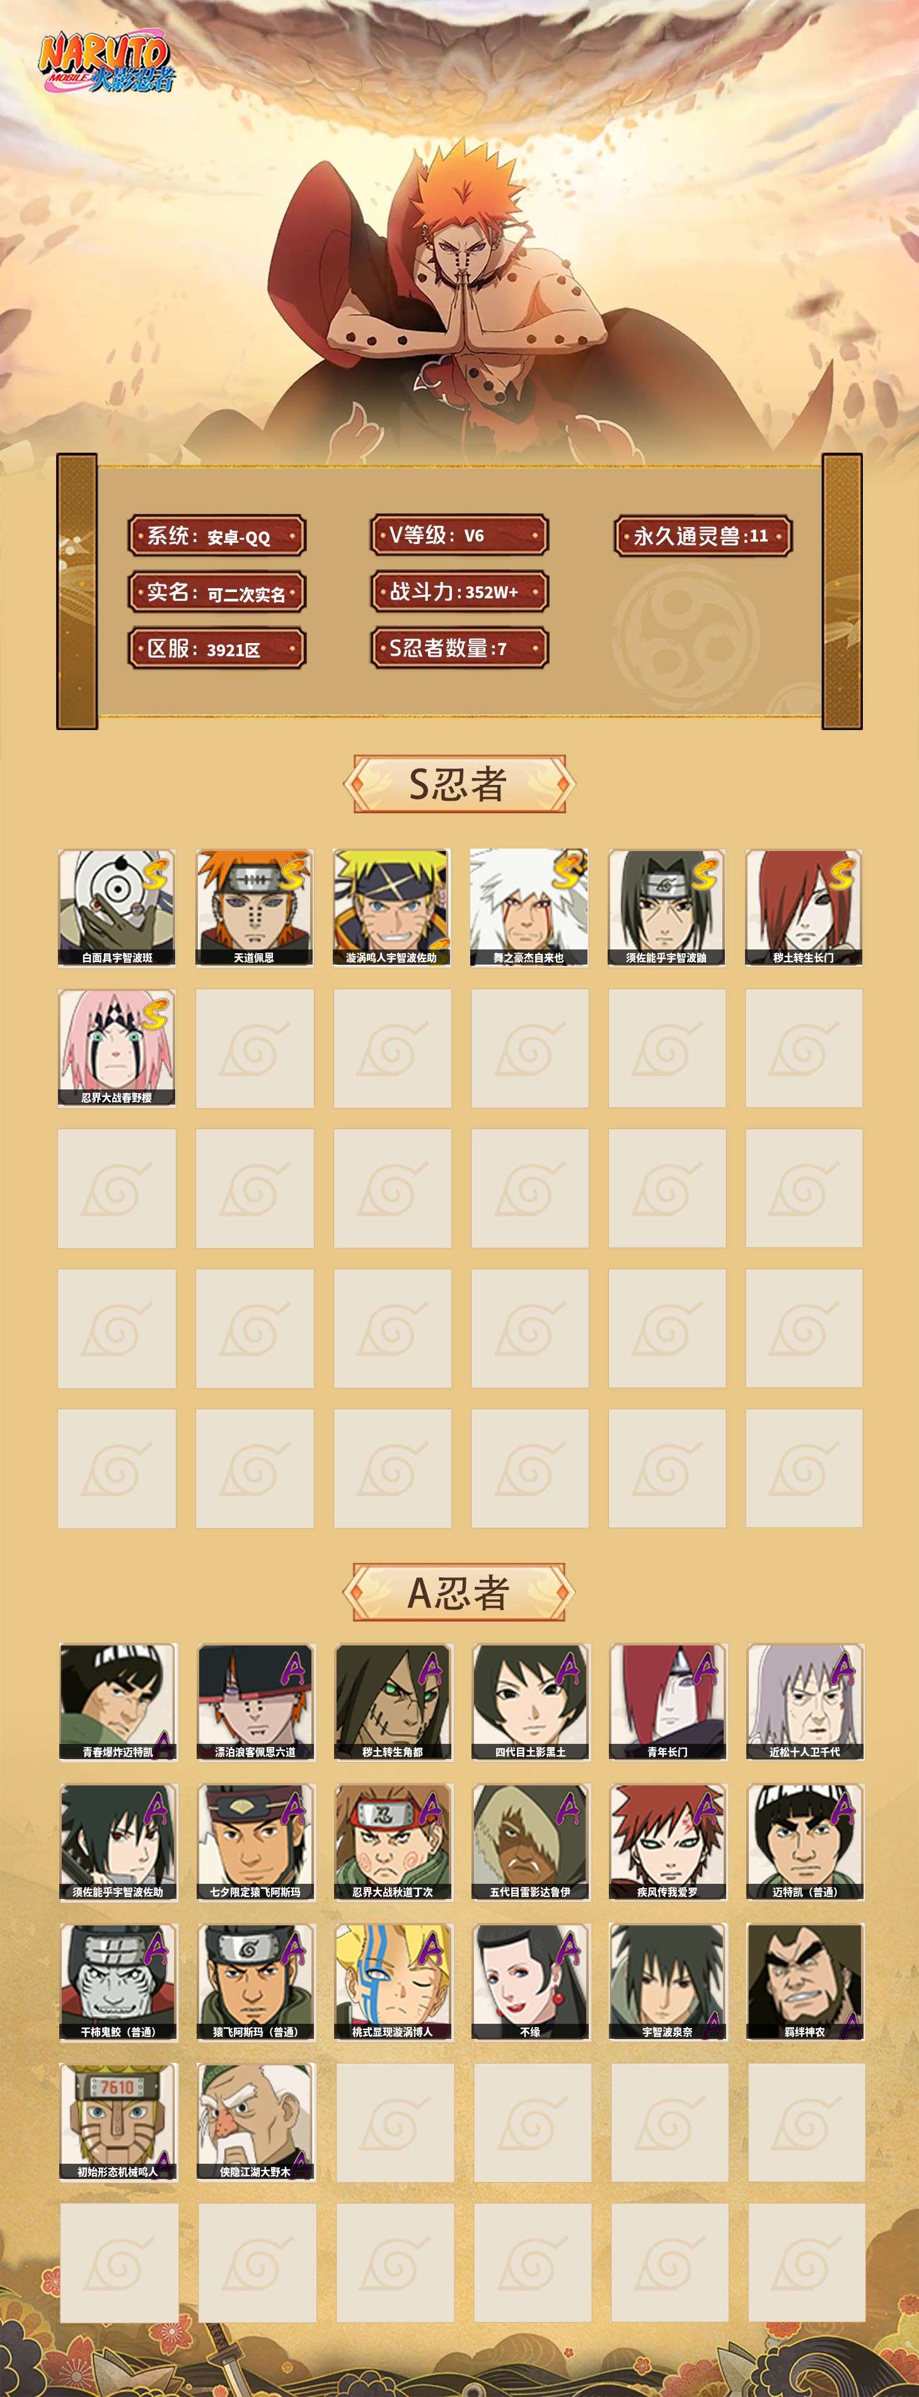Select the 青春爆炸迈特凯 A-ninja portrait
The height and width of the screenshot is (2397, 919).
point(117,1702)
